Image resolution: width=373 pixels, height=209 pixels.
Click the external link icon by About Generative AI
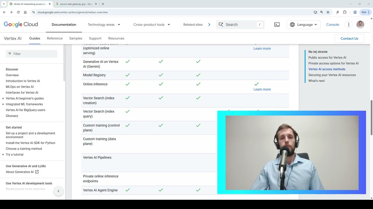[x=37, y=172]
